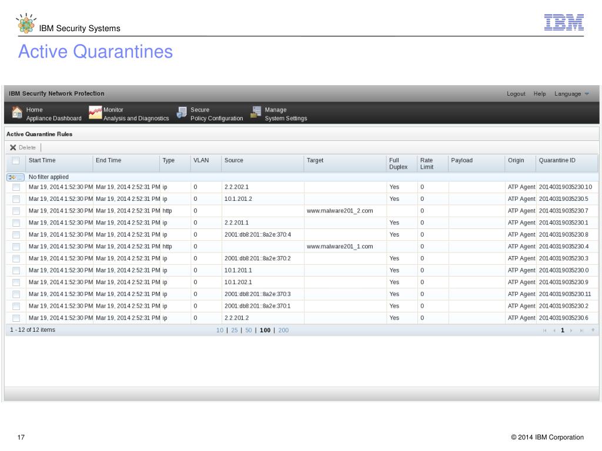Tick checkbox for source 2.2.201.1 row
The height and width of the screenshot is (451, 602).
point(16,223)
